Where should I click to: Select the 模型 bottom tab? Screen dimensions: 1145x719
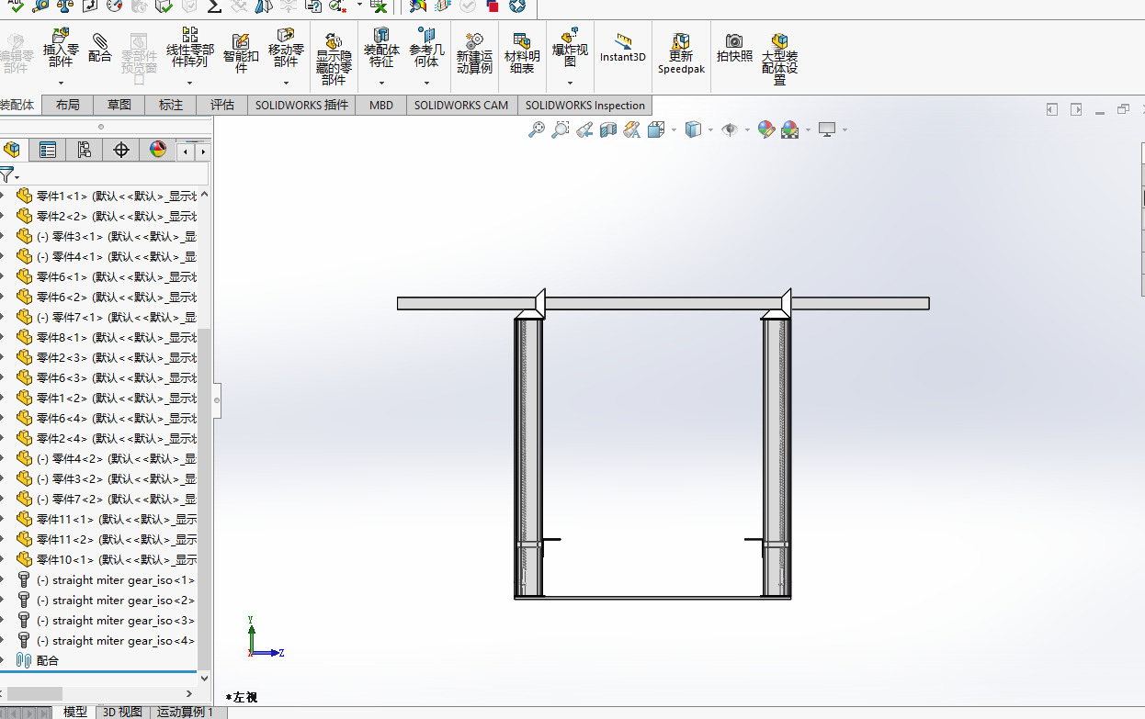point(74,712)
